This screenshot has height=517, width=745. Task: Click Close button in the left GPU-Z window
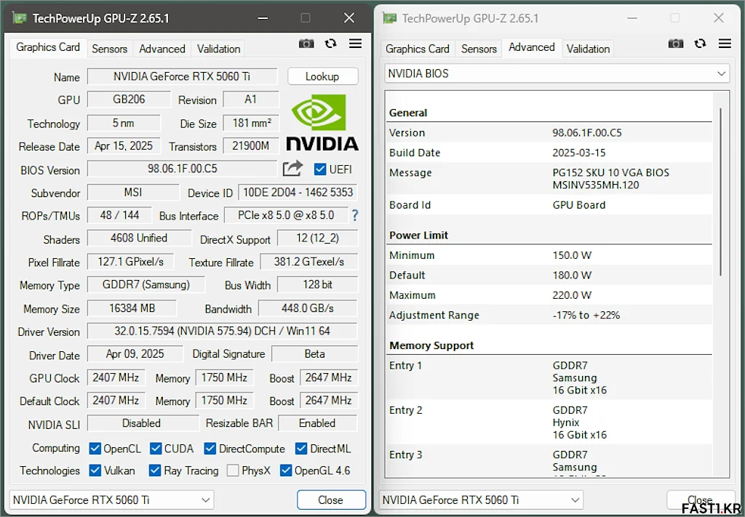331,500
